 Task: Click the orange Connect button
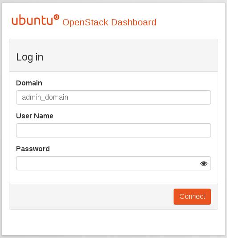coord(192,197)
